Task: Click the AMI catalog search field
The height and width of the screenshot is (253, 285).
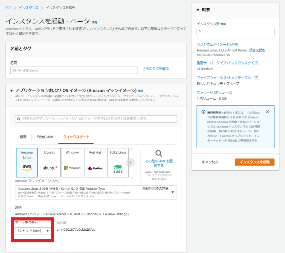Action: tap(96, 119)
